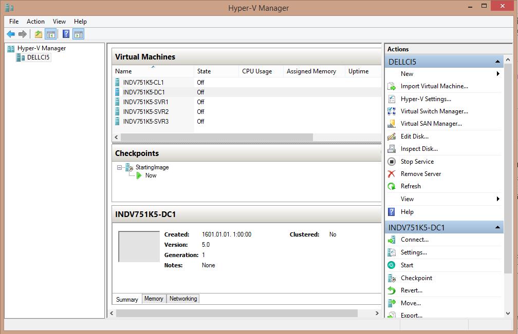Open the Action menu
Image resolution: width=518 pixels, height=334 pixels.
click(35, 22)
